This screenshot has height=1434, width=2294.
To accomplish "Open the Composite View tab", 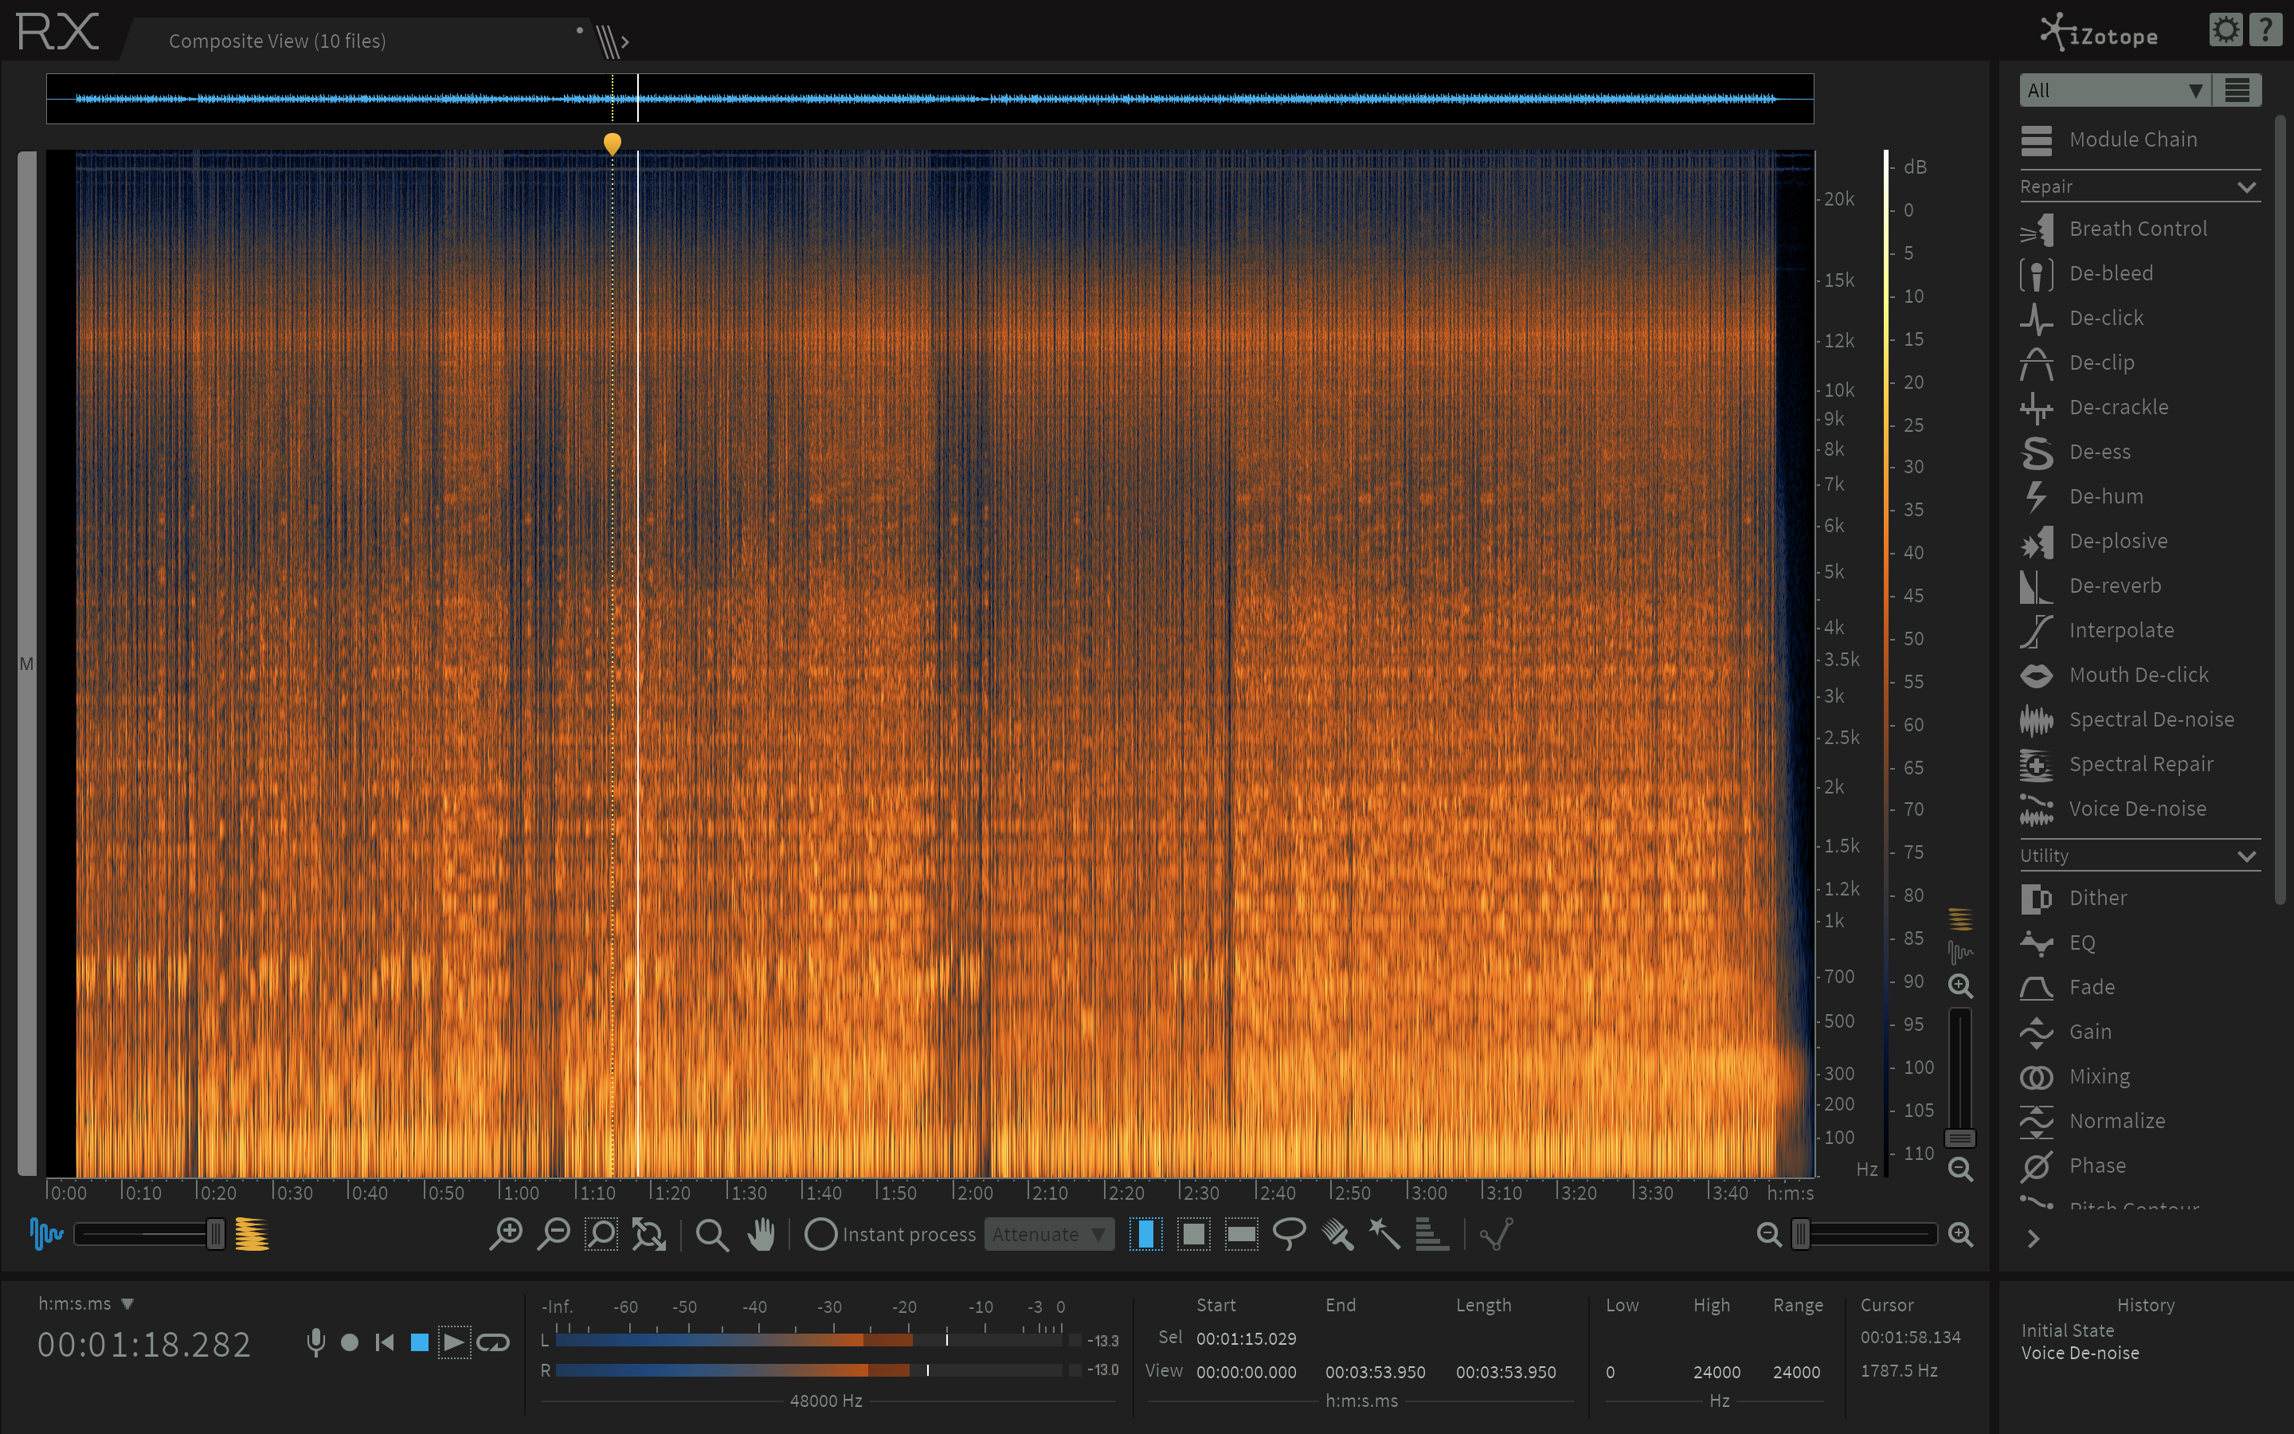I will 277,41.
